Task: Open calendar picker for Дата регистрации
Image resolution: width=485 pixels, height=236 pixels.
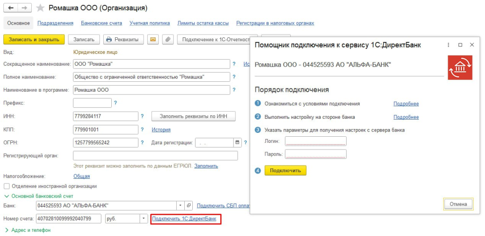Action: pyautogui.click(x=237, y=142)
